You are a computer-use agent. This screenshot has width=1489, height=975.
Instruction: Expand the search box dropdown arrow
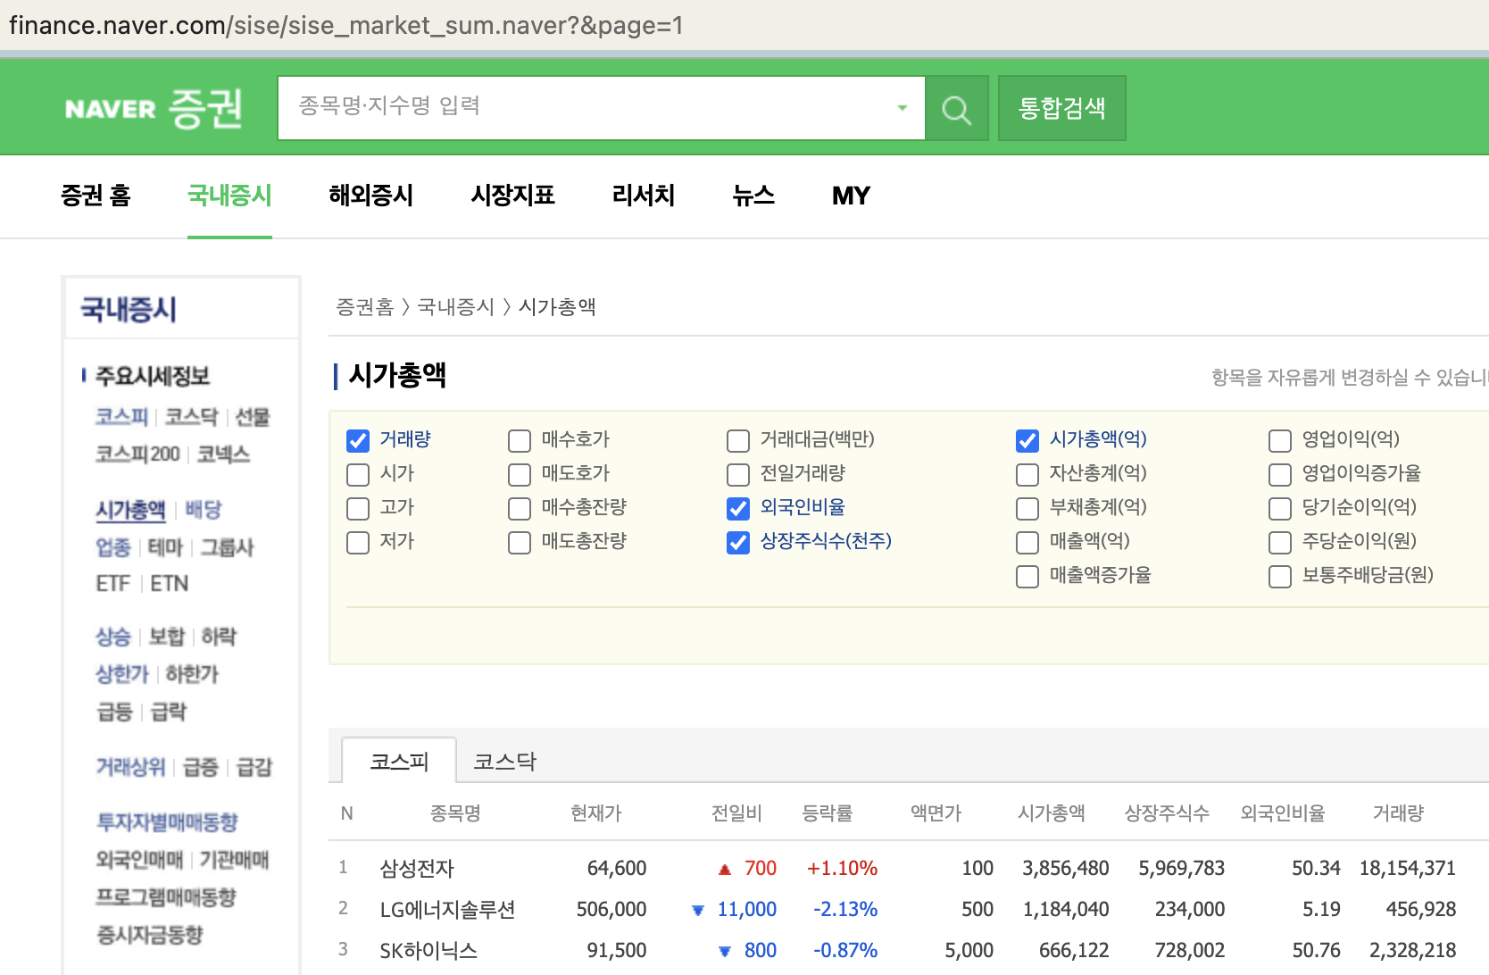[903, 108]
